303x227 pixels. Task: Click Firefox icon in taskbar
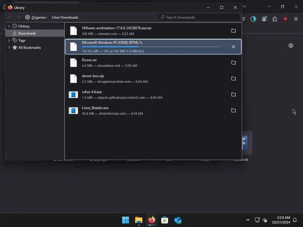[152, 220]
